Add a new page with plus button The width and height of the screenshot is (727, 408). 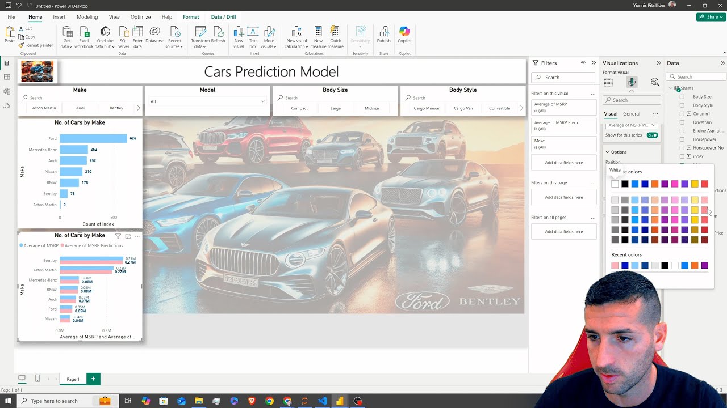93,379
